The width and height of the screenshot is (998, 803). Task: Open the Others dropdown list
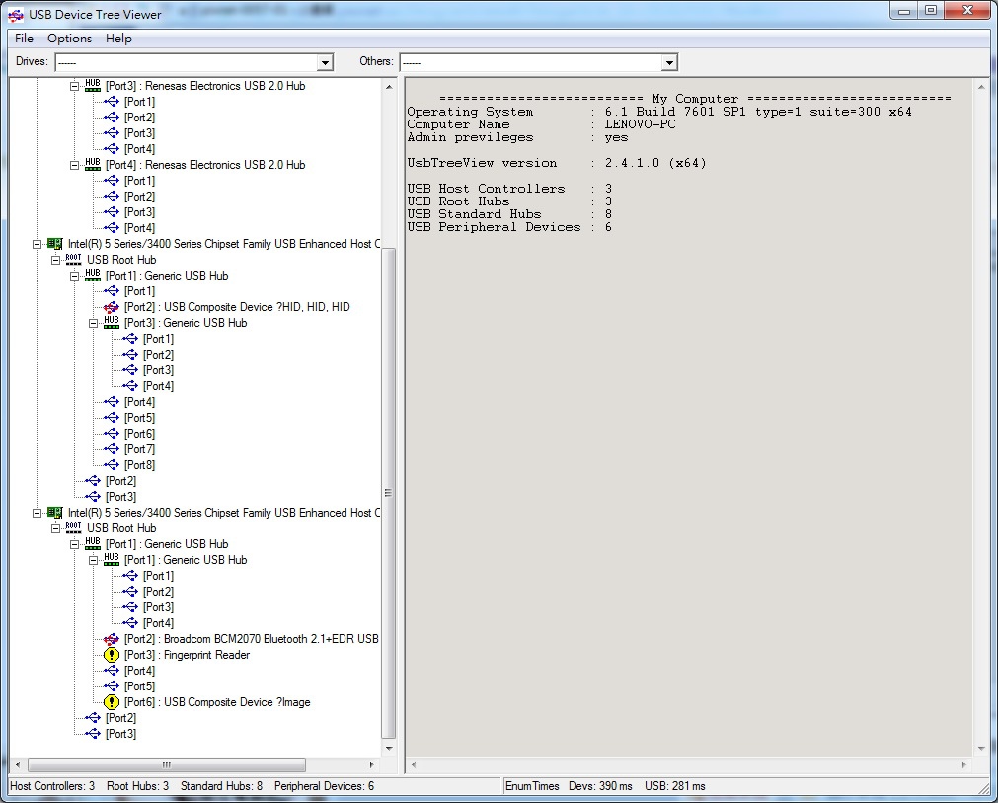click(x=669, y=62)
